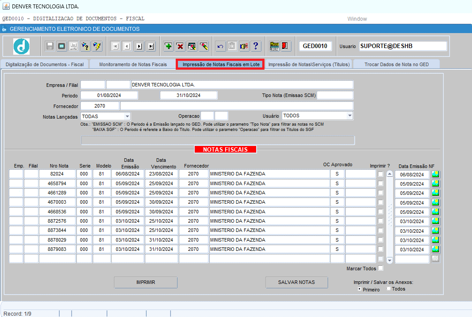472x317 pixels.
Task: Click the edit record pencil icon
Action: click(x=192, y=46)
